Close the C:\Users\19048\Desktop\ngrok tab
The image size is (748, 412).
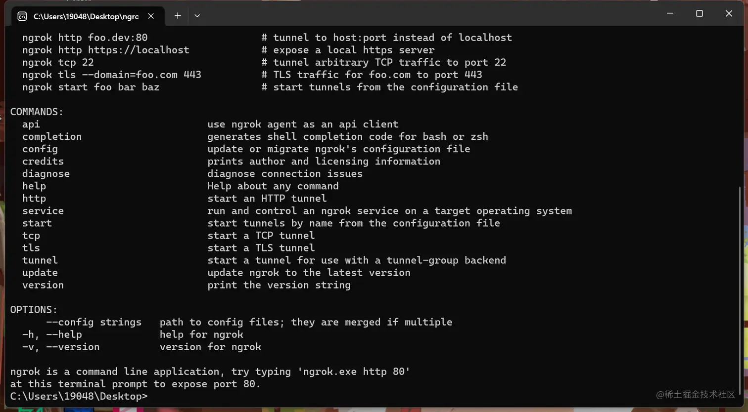point(151,16)
